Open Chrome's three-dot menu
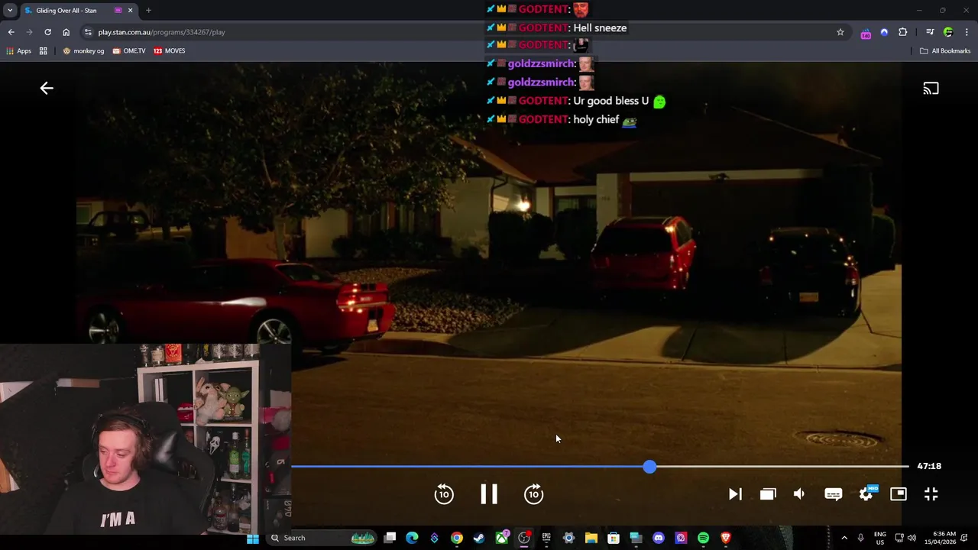Viewport: 978px width, 550px height. pos(967,32)
